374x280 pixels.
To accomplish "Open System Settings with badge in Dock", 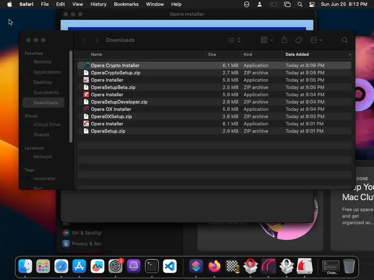I will 115,266.
